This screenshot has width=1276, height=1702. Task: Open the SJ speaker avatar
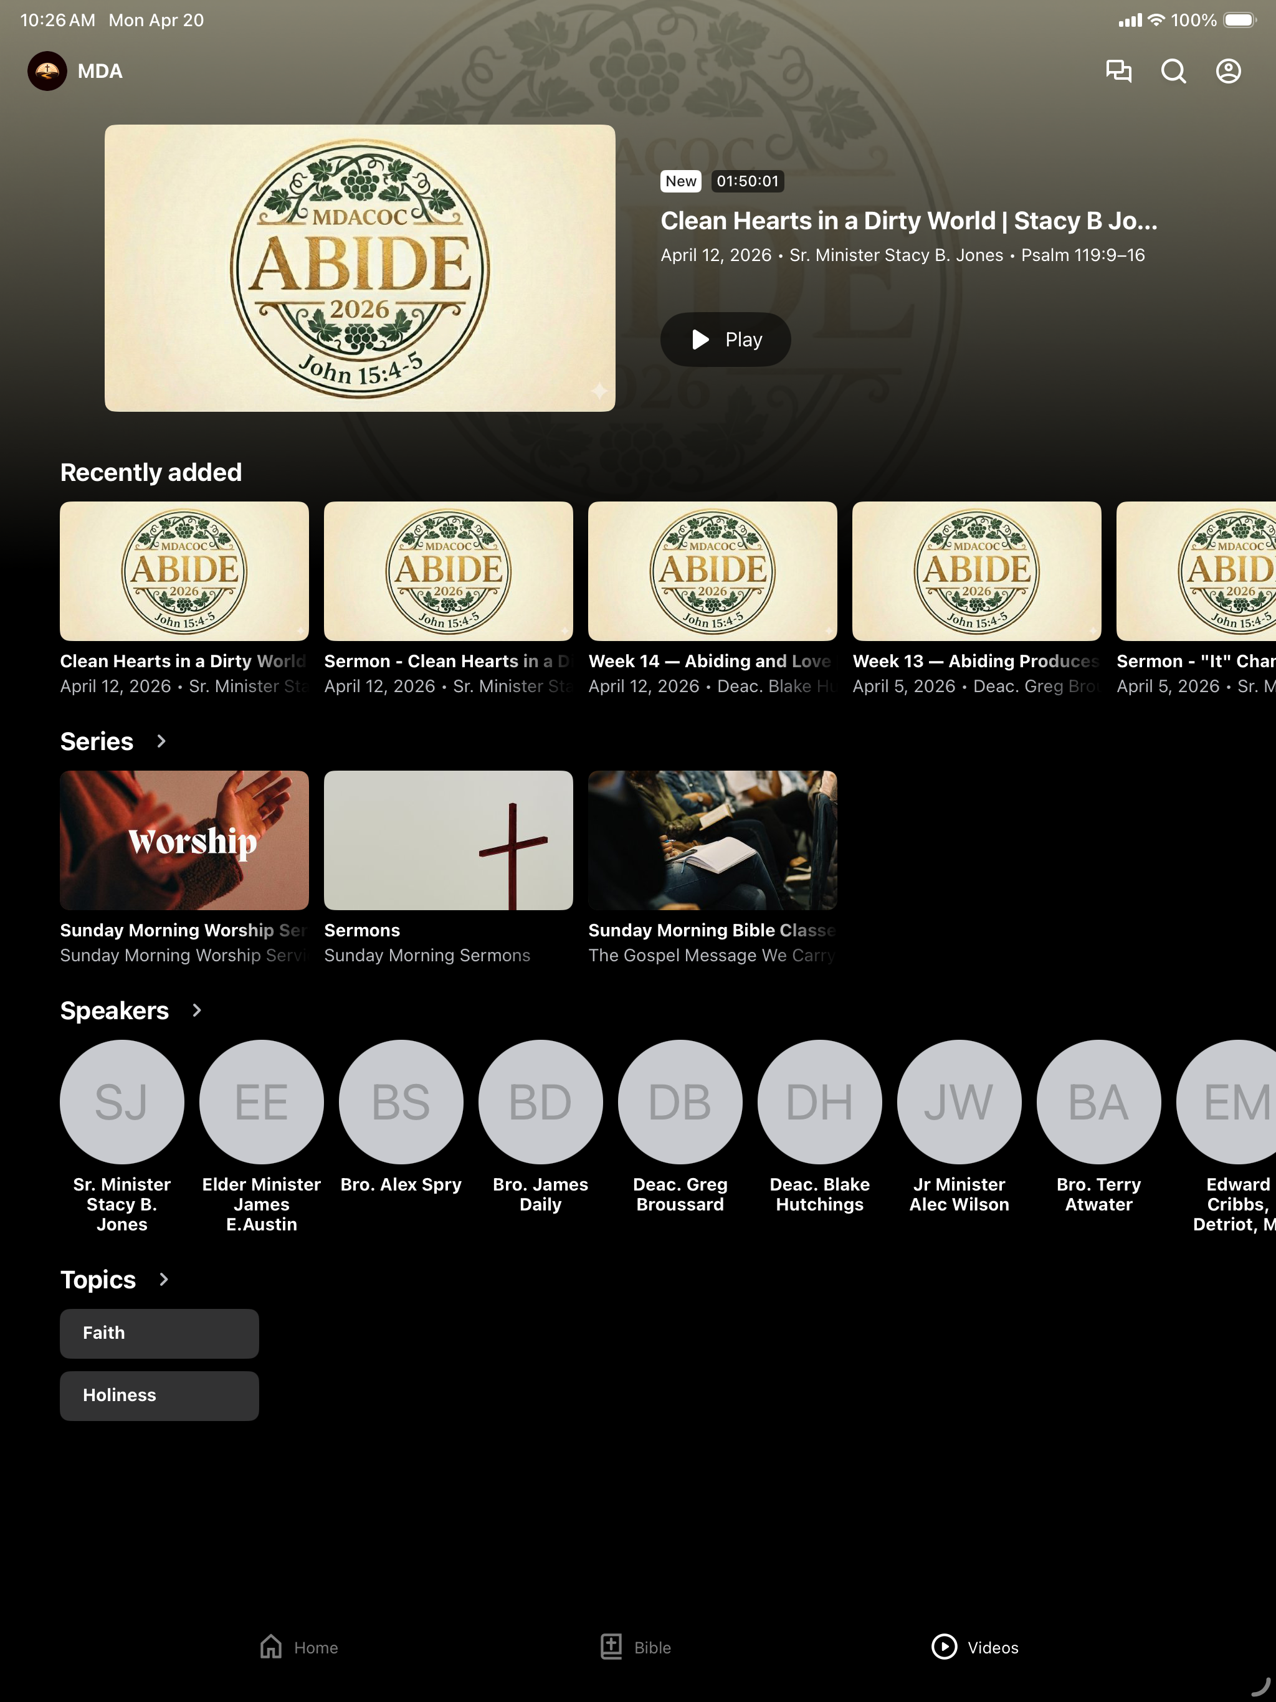tap(121, 1102)
